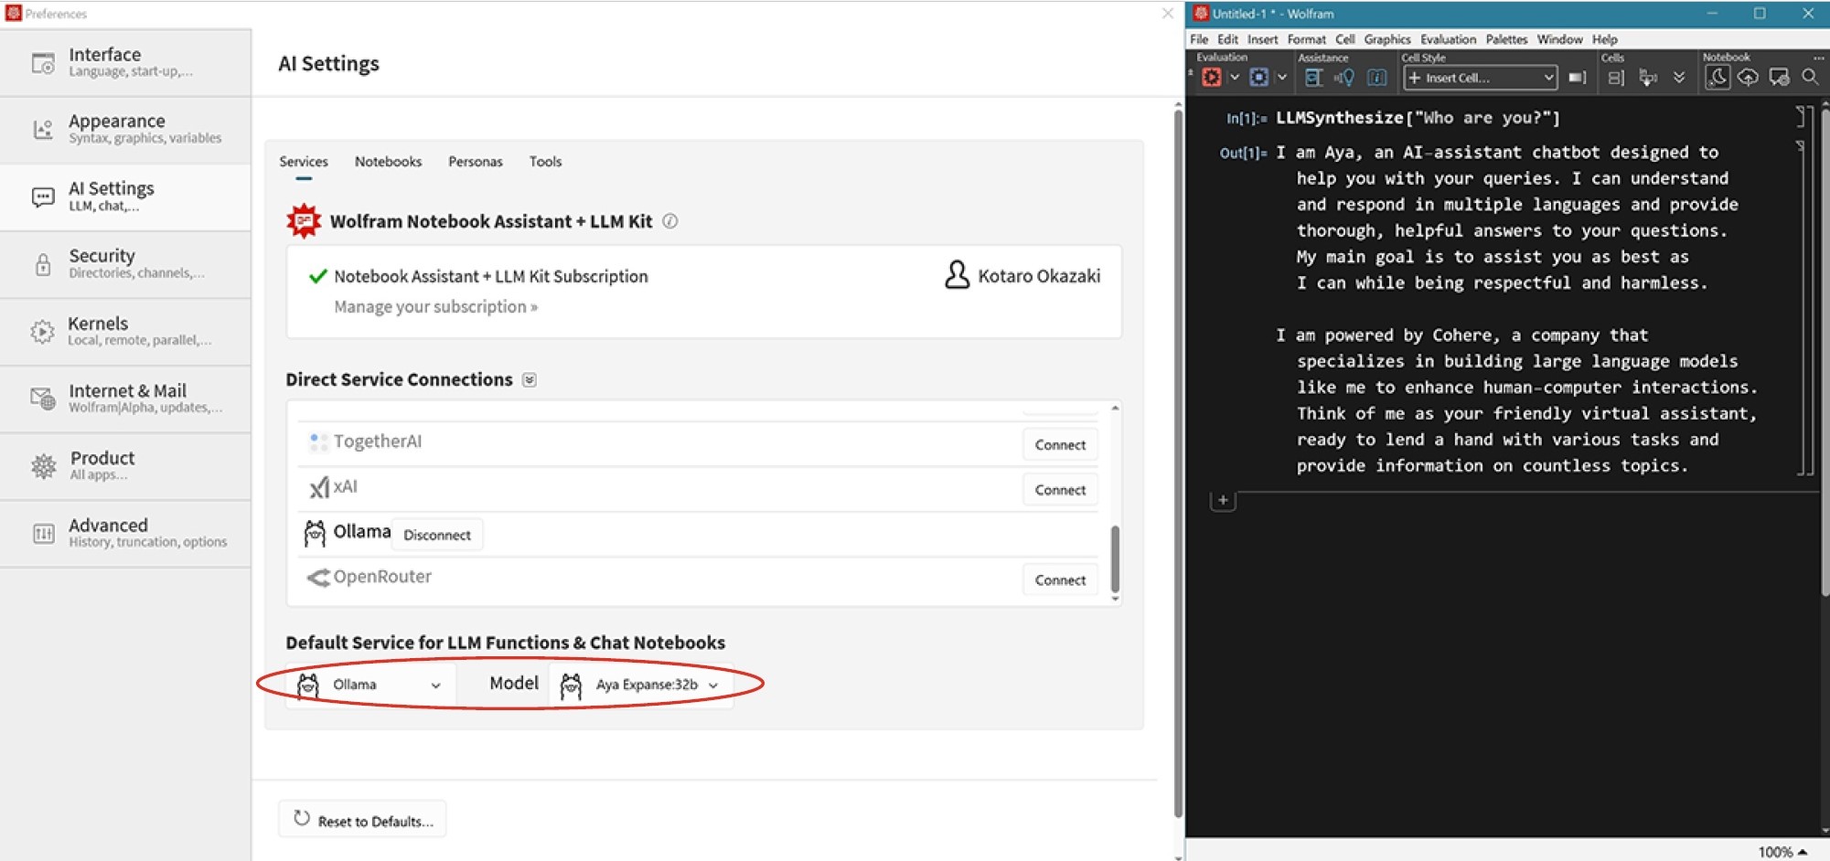Click the group cells icon in Cells group
The width and height of the screenshot is (1830, 861).
tap(1616, 78)
